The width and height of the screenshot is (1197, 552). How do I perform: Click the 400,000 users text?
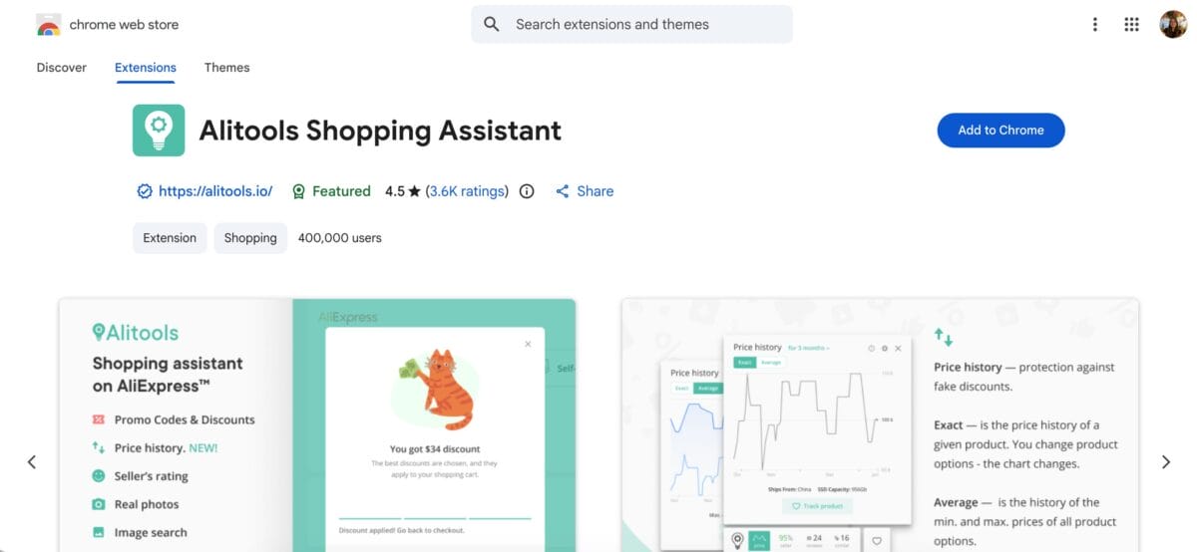pyautogui.click(x=339, y=238)
